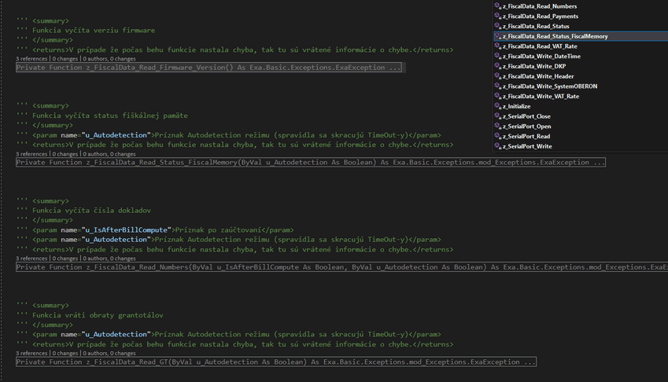Image resolution: width=668 pixels, height=382 pixels.
Task: Pick z_FiscalData_Write_SystemOBERON from the member list
Action: click(x=549, y=86)
